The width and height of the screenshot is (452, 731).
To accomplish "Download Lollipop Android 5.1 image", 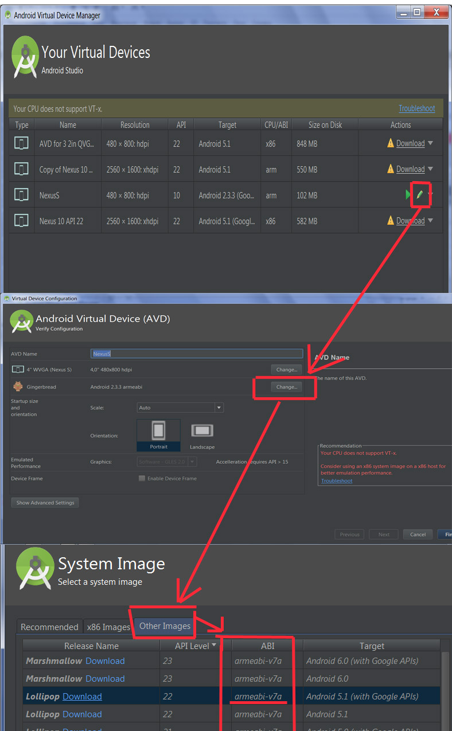I will 82,714.
